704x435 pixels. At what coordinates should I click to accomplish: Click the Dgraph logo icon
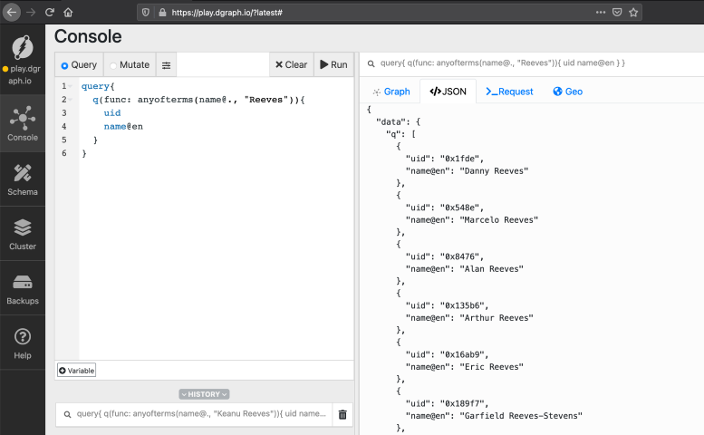[23, 46]
